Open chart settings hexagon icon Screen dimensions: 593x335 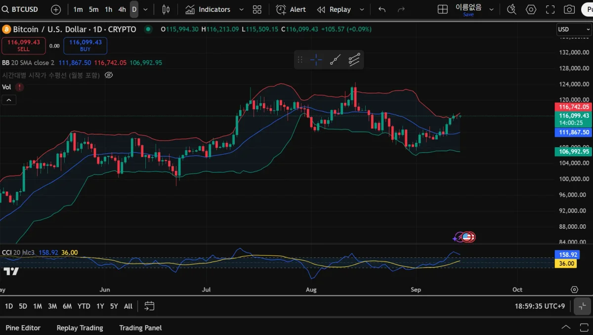(531, 9)
